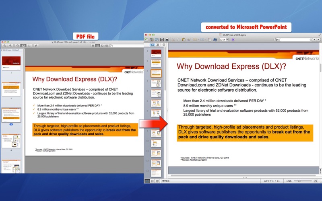322x201 pixels.
Task: Select slide 6 thumbnail in PowerPoint pane
Action: coord(156,103)
